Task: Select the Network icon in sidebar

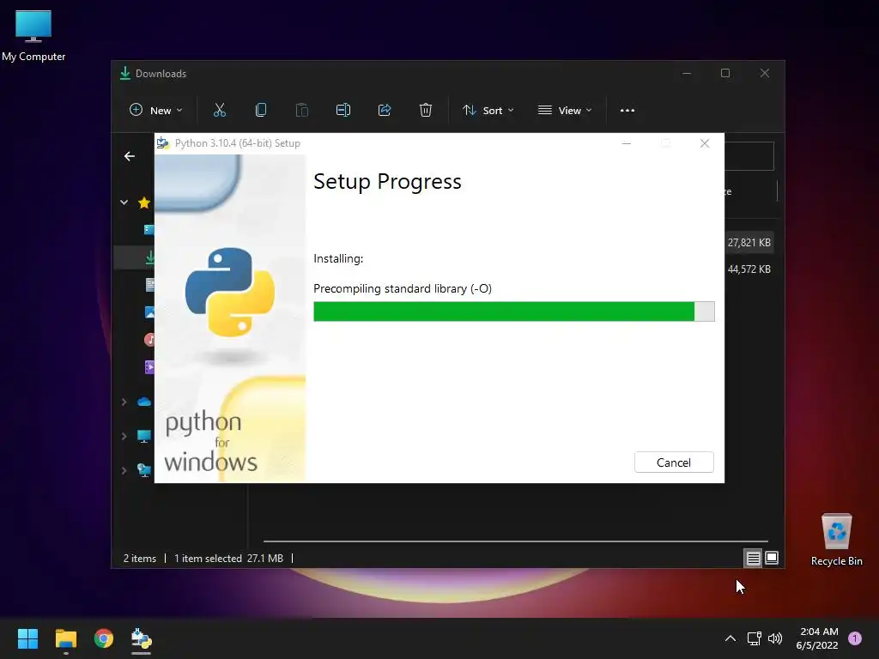Action: tap(145, 471)
